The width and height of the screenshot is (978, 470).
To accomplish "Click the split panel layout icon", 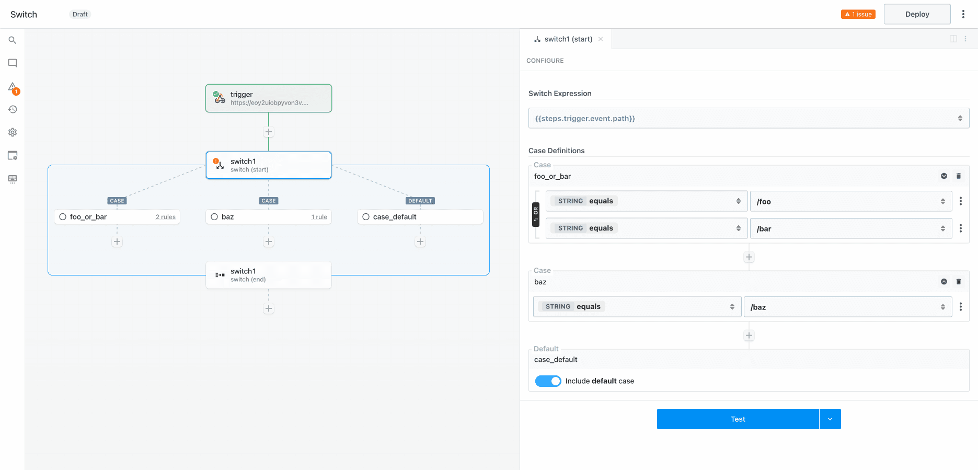I will pyautogui.click(x=953, y=39).
